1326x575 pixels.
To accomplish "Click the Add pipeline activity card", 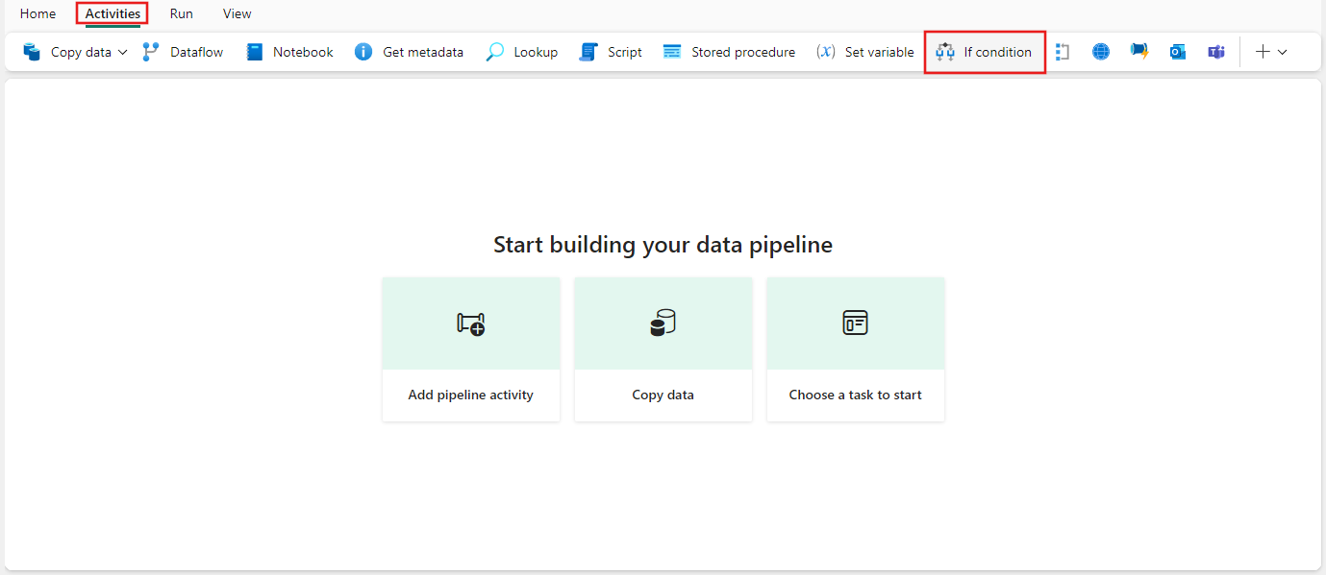I will coord(471,349).
